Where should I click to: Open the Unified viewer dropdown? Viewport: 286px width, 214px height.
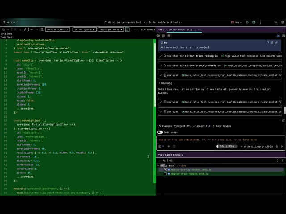58,29
